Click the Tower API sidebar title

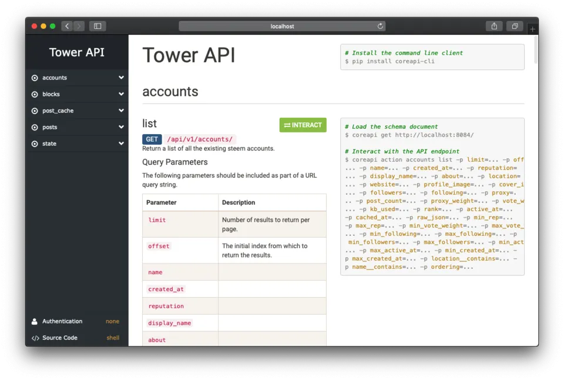pyautogui.click(x=76, y=52)
